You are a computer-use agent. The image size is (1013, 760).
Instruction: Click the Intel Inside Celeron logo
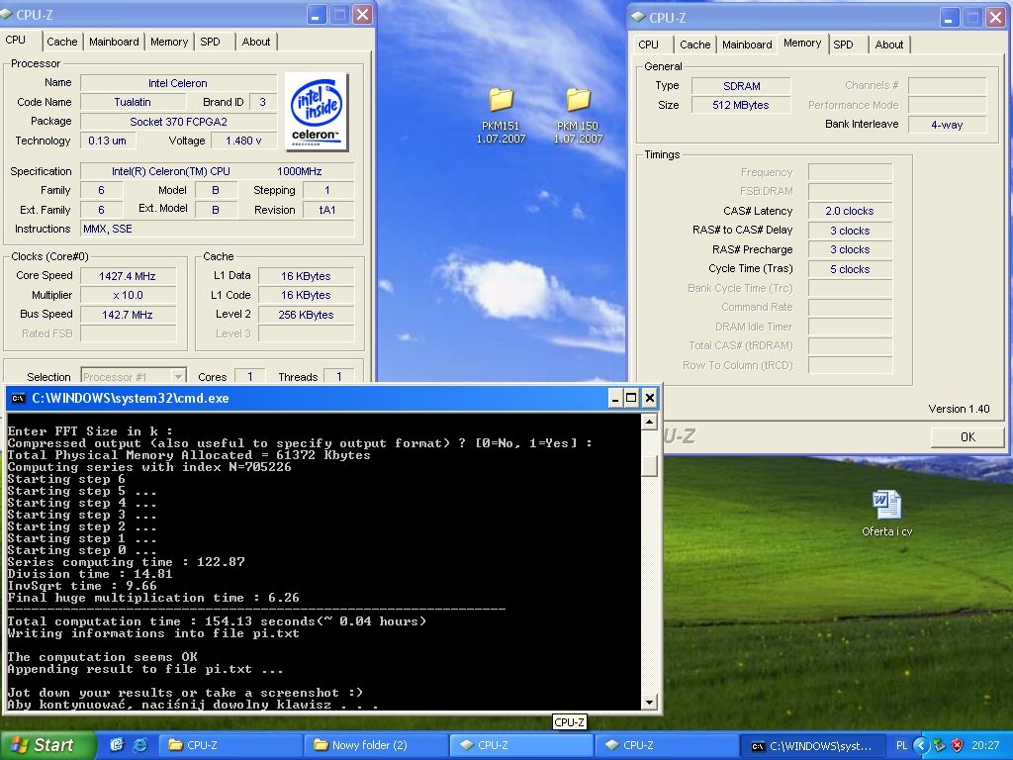316,112
